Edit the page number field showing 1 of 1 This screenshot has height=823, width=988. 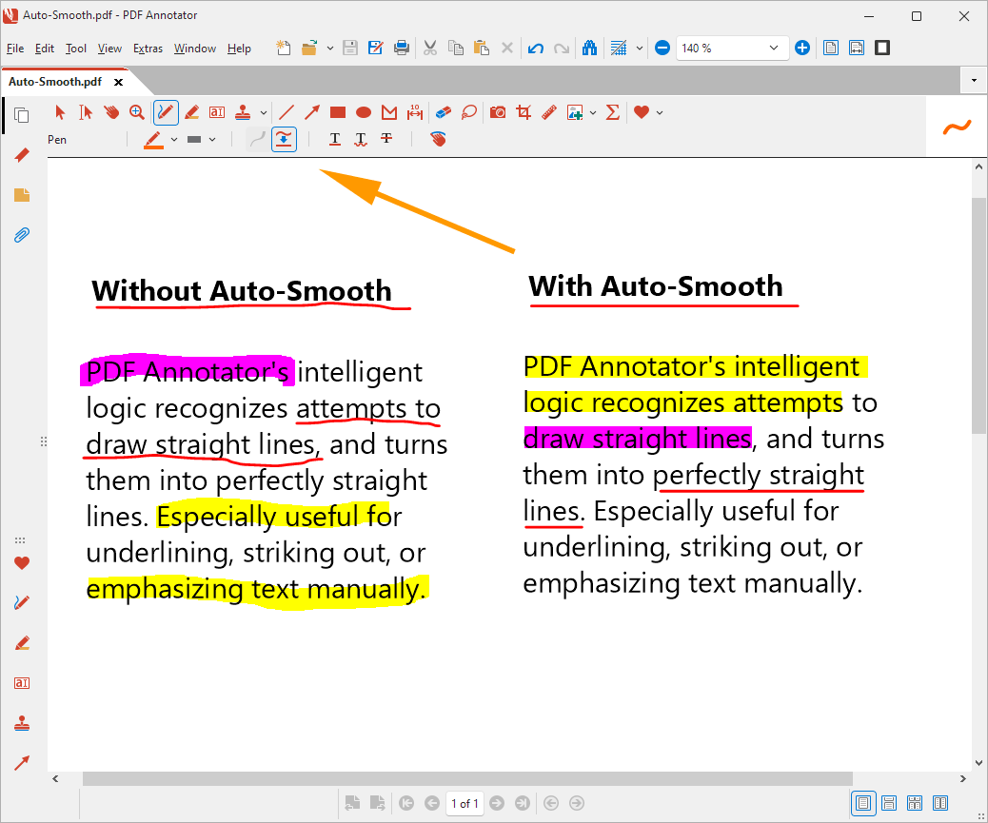coord(464,803)
